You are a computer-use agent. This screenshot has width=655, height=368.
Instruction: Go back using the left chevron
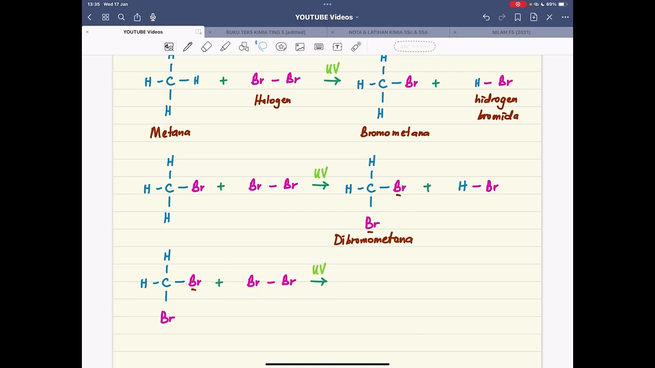(90, 17)
